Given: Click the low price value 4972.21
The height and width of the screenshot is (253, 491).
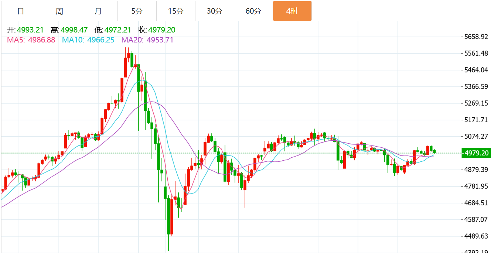Looking at the screenshot, I should pyautogui.click(x=118, y=30).
